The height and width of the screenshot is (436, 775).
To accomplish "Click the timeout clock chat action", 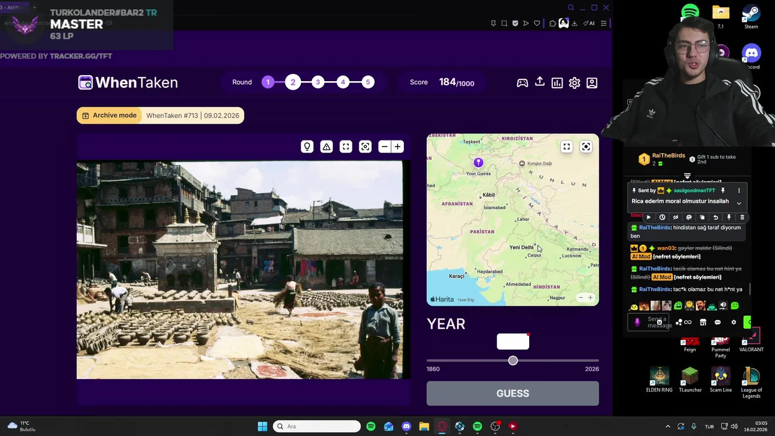I will tap(662, 217).
